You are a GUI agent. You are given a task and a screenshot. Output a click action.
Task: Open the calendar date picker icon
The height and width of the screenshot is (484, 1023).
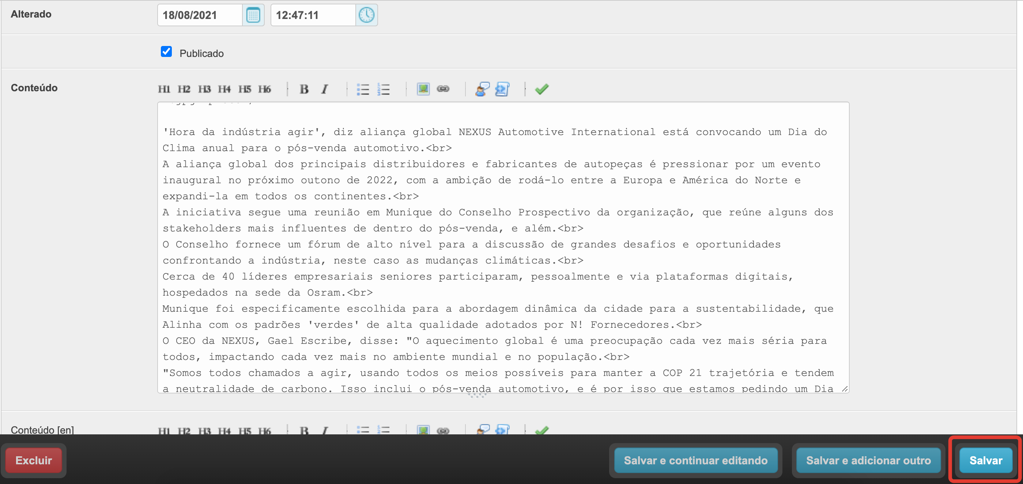click(x=253, y=15)
